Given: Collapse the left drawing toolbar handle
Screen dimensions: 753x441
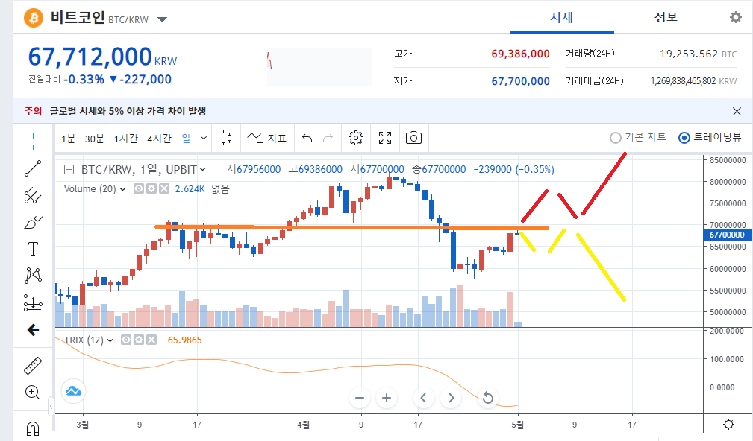Looking at the screenshot, I should pyautogui.click(x=51, y=407).
